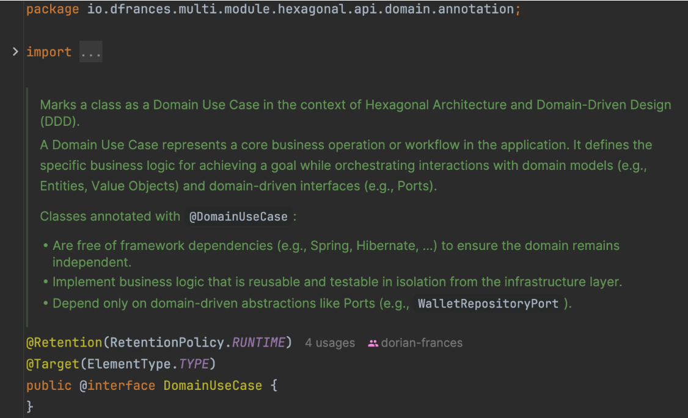Screen dimensions: 688x418
Task: Click the @Target annotation
Action: pyautogui.click(x=53, y=364)
